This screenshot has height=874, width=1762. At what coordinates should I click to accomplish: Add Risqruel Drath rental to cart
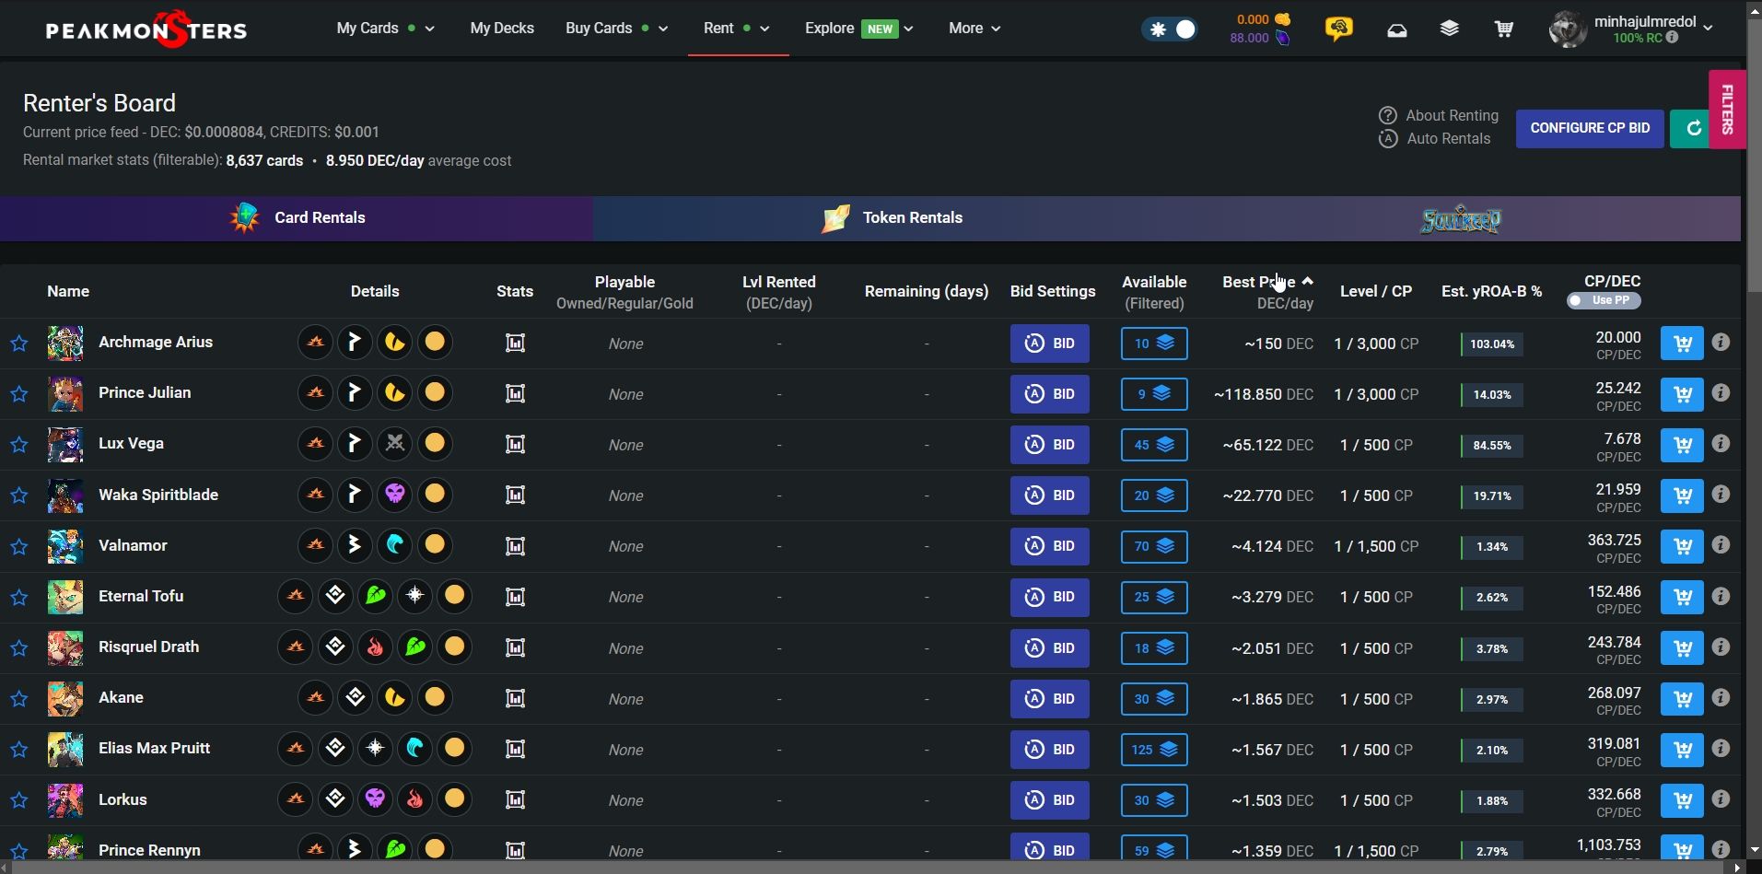click(x=1682, y=648)
